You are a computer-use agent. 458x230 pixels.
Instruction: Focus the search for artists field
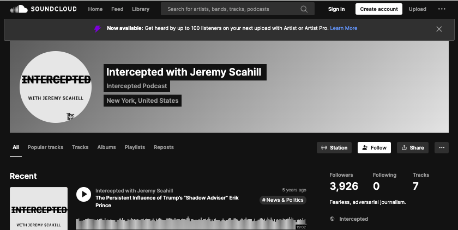[238, 9]
